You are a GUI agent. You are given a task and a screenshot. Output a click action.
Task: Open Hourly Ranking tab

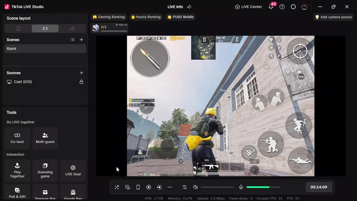click(146, 17)
